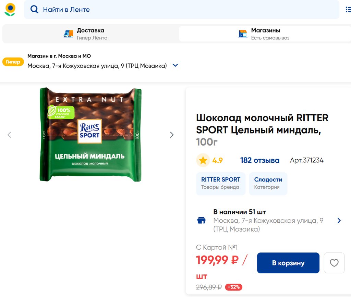Click the search magnifier icon
The width and height of the screenshot is (351, 297).
[34, 10]
